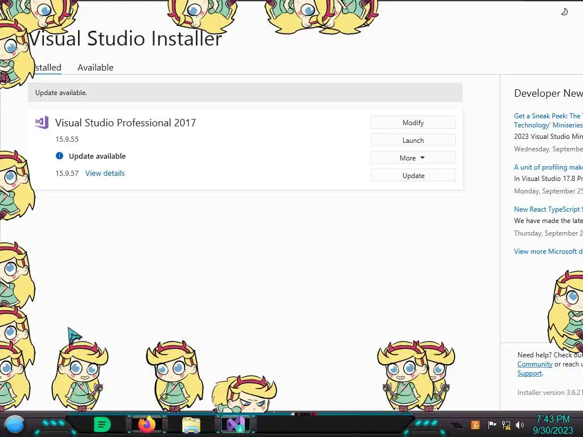Open File Explorer from the taskbar
Viewport: 583px width, 437px height.
point(191,425)
